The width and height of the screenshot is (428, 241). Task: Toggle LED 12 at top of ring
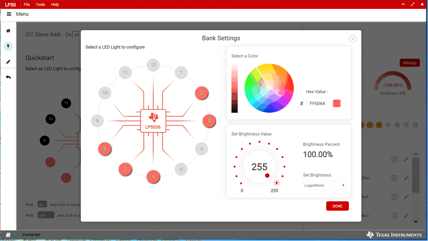(x=153, y=65)
